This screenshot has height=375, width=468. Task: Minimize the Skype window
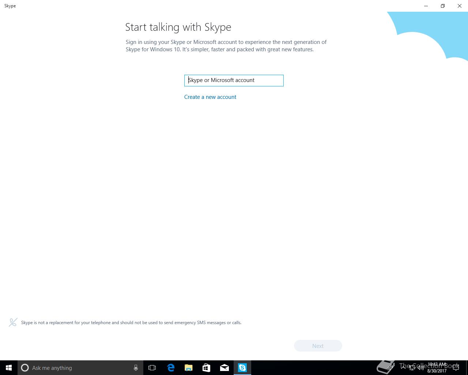426,6
